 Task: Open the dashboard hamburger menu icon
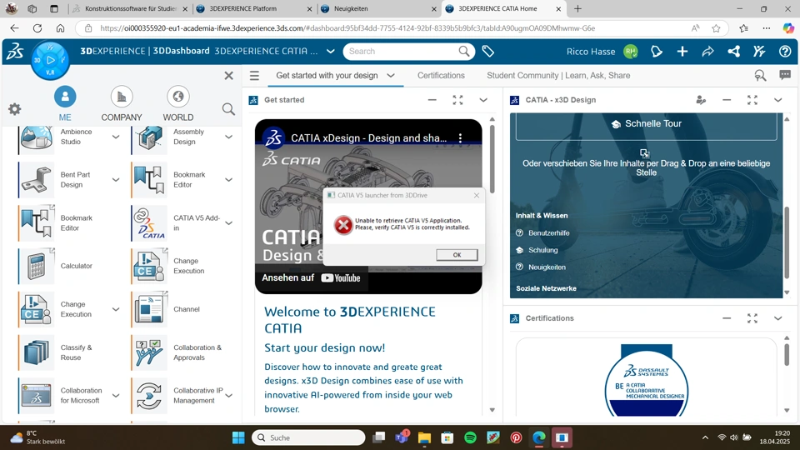[254, 76]
